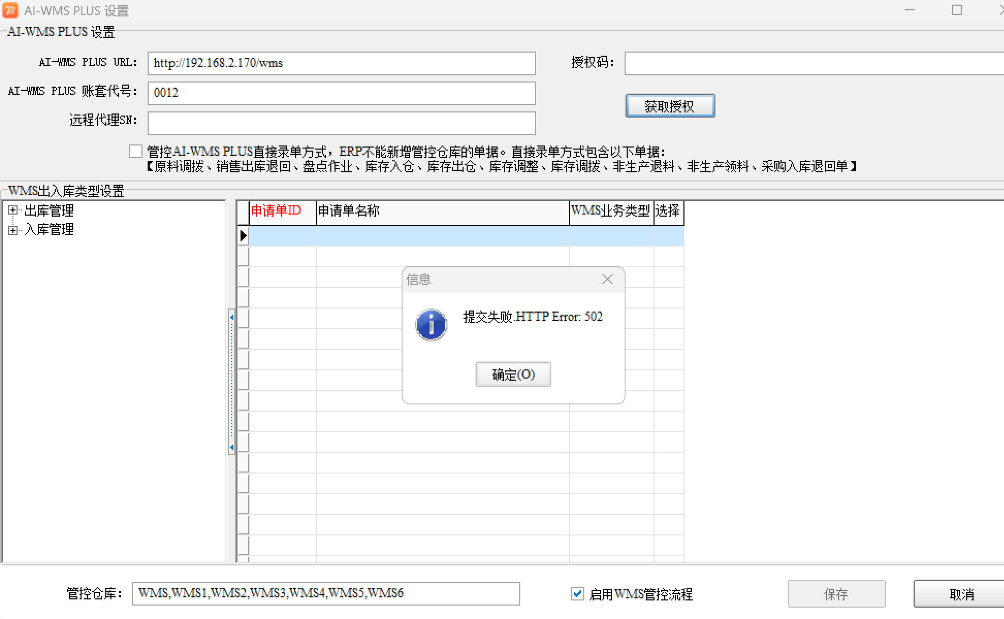Image resolution: width=1004 pixels, height=619 pixels.
Task: Expand the 出库管理 tree node
Action: click(13, 210)
